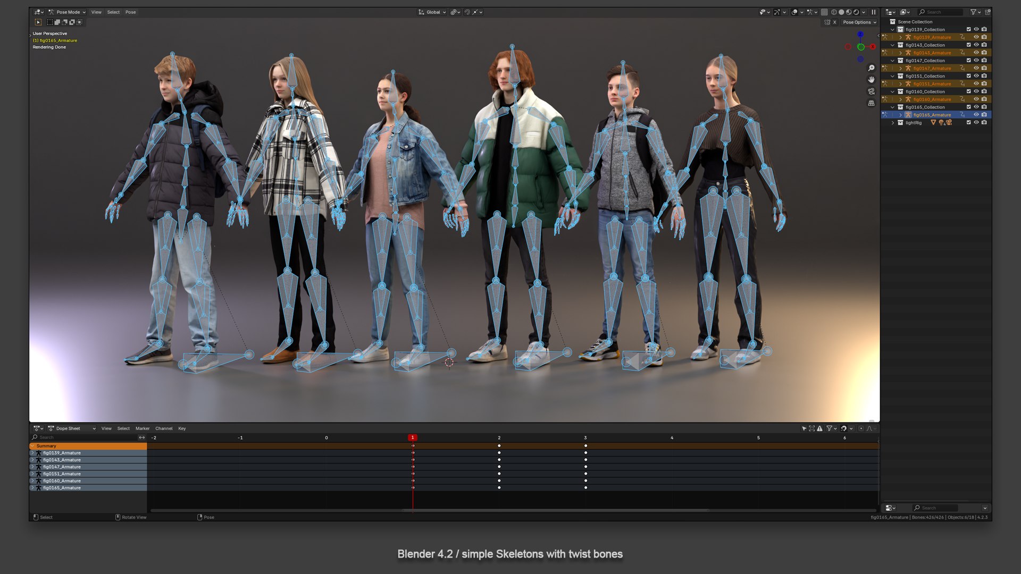Image resolution: width=1021 pixels, height=574 pixels.
Task: Click the X axis on the navigation gizmo
Action: tap(873, 47)
